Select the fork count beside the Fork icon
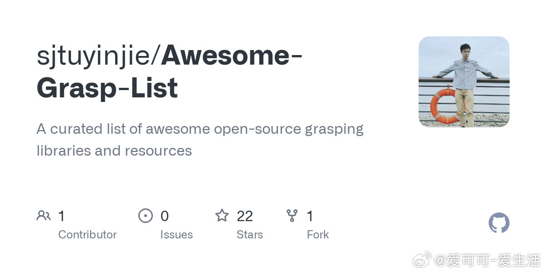546x273 pixels. (310, 216)
